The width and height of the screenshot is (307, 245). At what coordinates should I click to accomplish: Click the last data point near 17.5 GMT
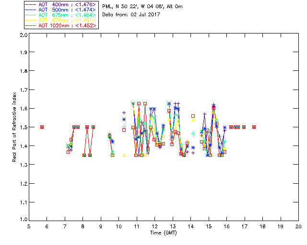pyautogui.click(x=254, y=127)
